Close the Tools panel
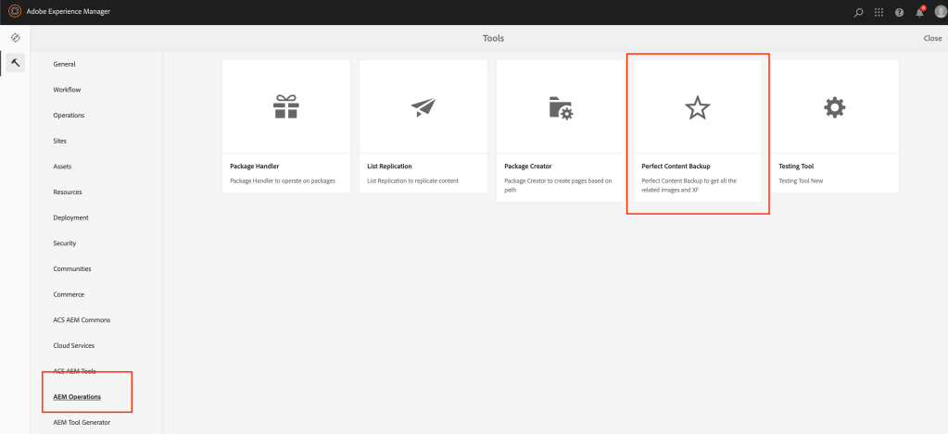 pyautogui.click(x=932, y=38)
